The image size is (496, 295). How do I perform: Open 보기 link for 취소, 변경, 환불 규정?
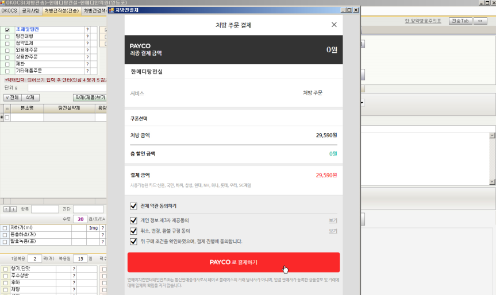(x=333, y=231)
